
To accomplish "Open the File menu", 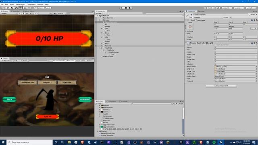I will [2, 4].
